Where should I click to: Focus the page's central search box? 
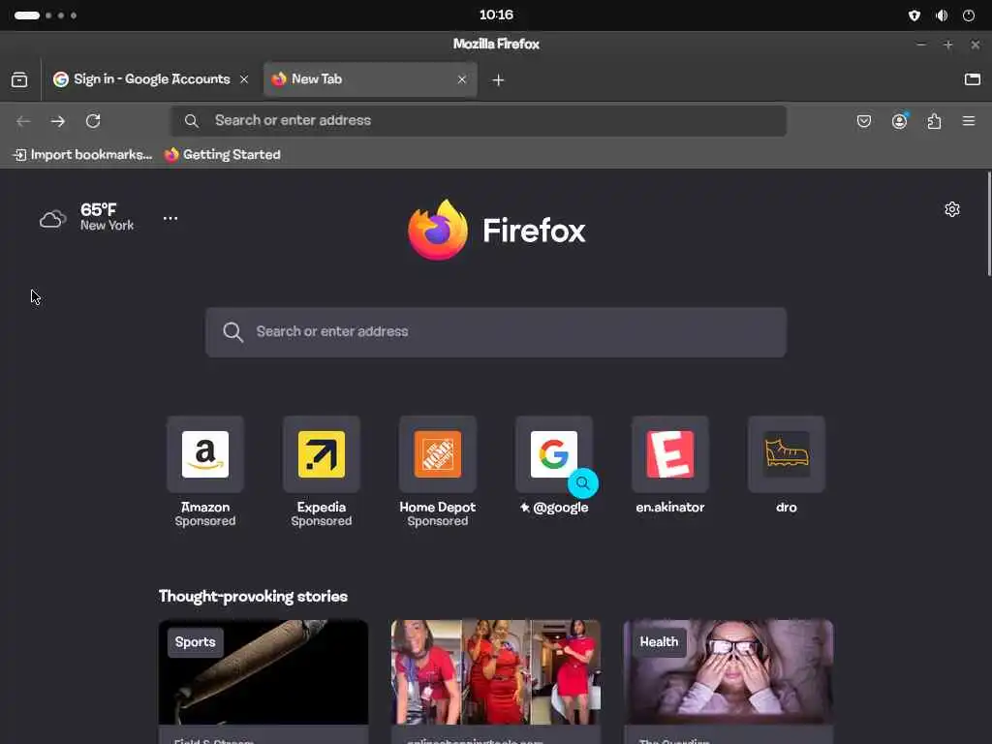coord(496,332)
